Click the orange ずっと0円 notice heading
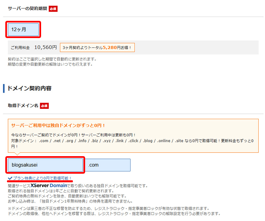 click(x=58, y=126)
